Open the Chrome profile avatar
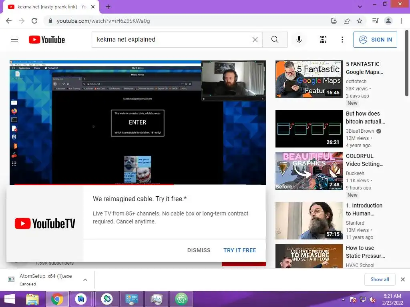The height and width of the screenshot is (307, 410). 388,21
